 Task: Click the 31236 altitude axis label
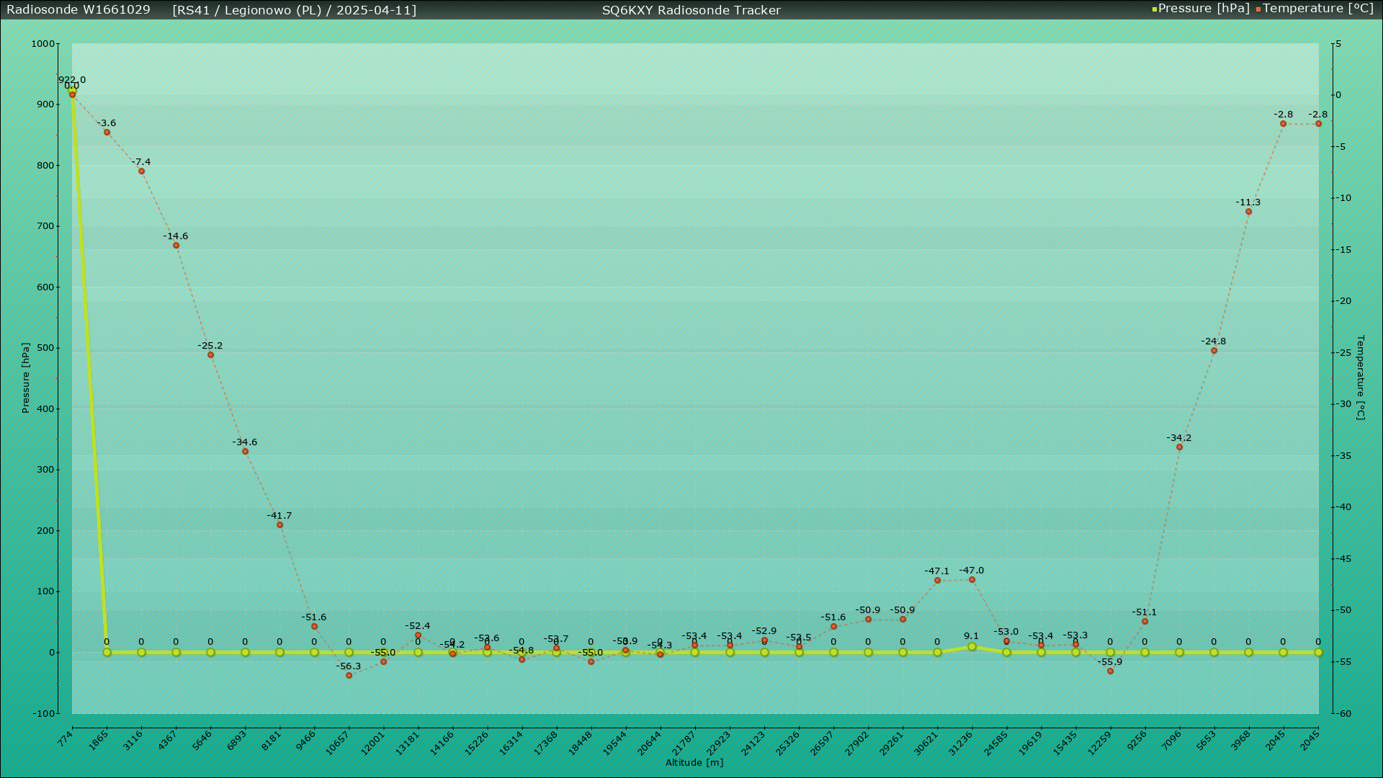pos(961,743)
